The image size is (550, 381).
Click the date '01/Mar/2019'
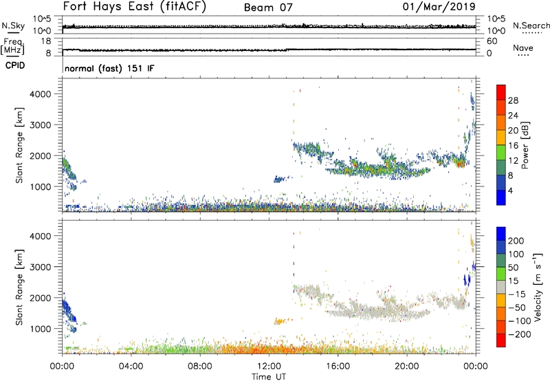pos(439,6)
